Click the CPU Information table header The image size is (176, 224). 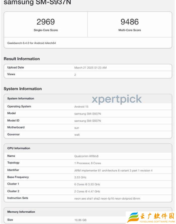tap(19, 148)
